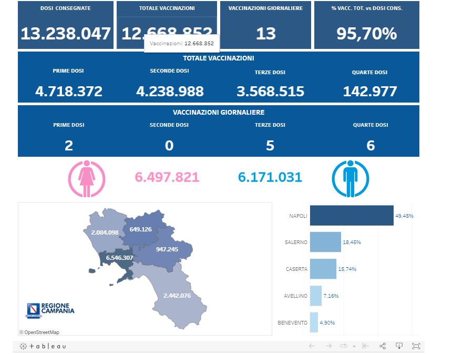Click the Revert view icon
Viewport: 463px width, 354px height.
(x=366, y=346)
